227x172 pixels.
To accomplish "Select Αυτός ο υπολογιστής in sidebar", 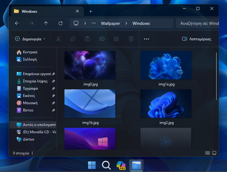I will (33, 125).
